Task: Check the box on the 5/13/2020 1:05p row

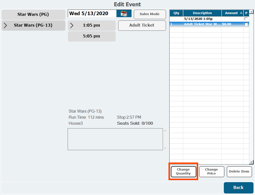Action: pos(246,19)
